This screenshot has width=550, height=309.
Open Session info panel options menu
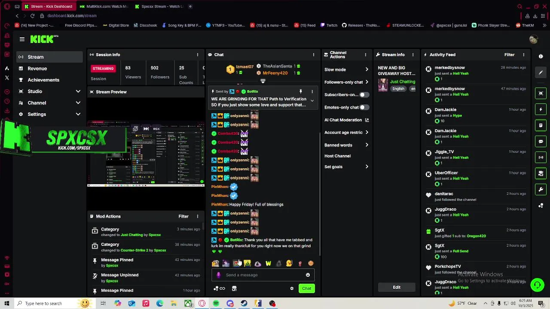click(198, 55)
